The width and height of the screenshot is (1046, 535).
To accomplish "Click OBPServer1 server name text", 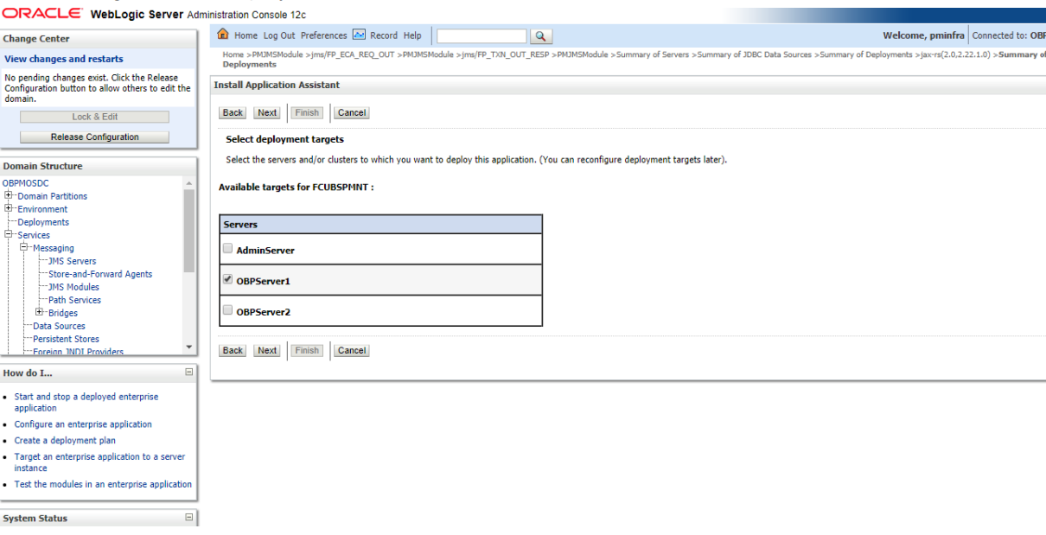I will coord(263,281).
